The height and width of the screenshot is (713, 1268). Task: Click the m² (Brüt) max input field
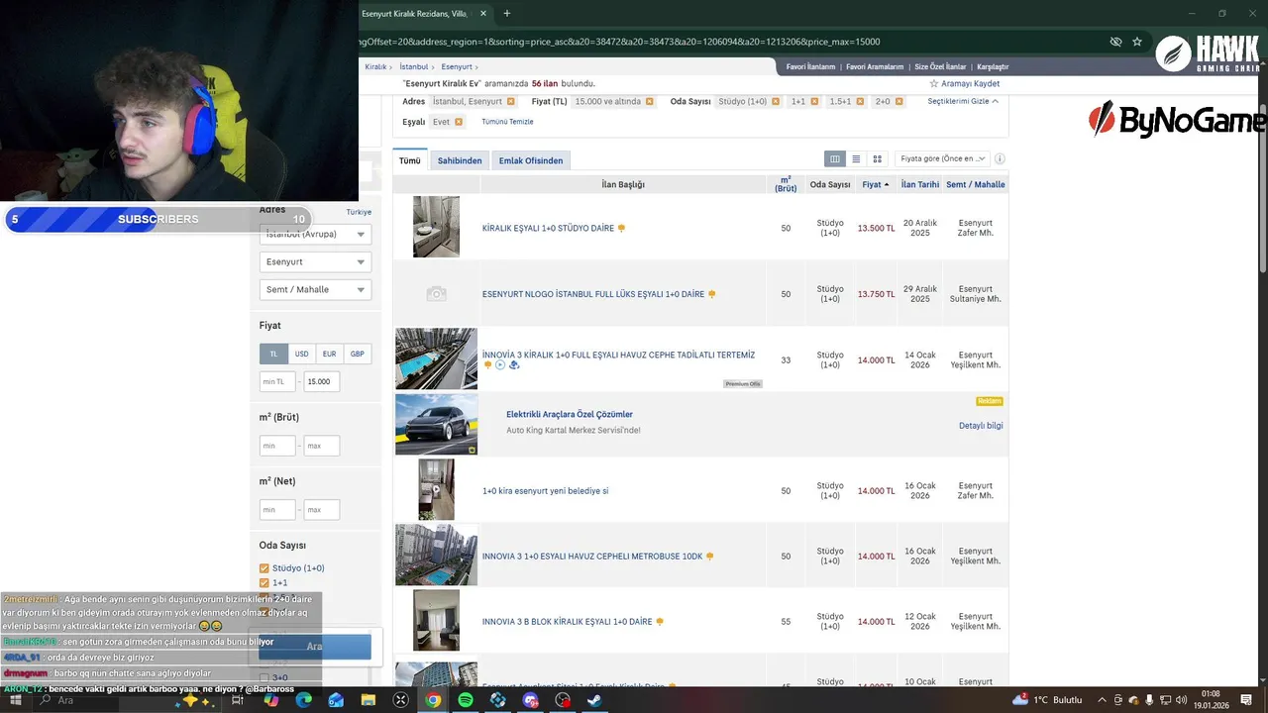[x=321, y=446]
